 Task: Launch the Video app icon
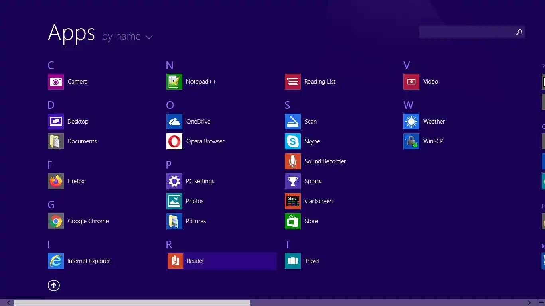411,82
